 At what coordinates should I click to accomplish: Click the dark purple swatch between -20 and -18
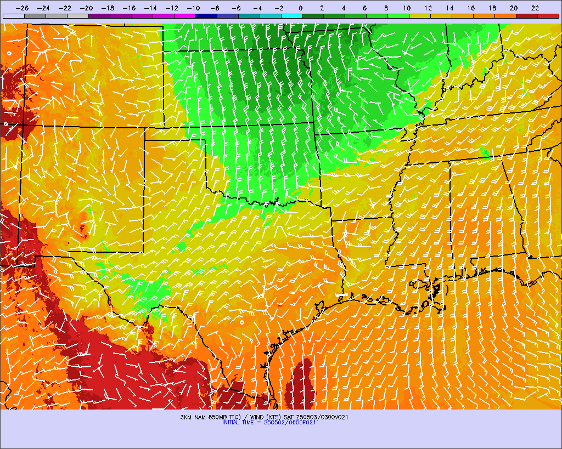click(99, 16)
